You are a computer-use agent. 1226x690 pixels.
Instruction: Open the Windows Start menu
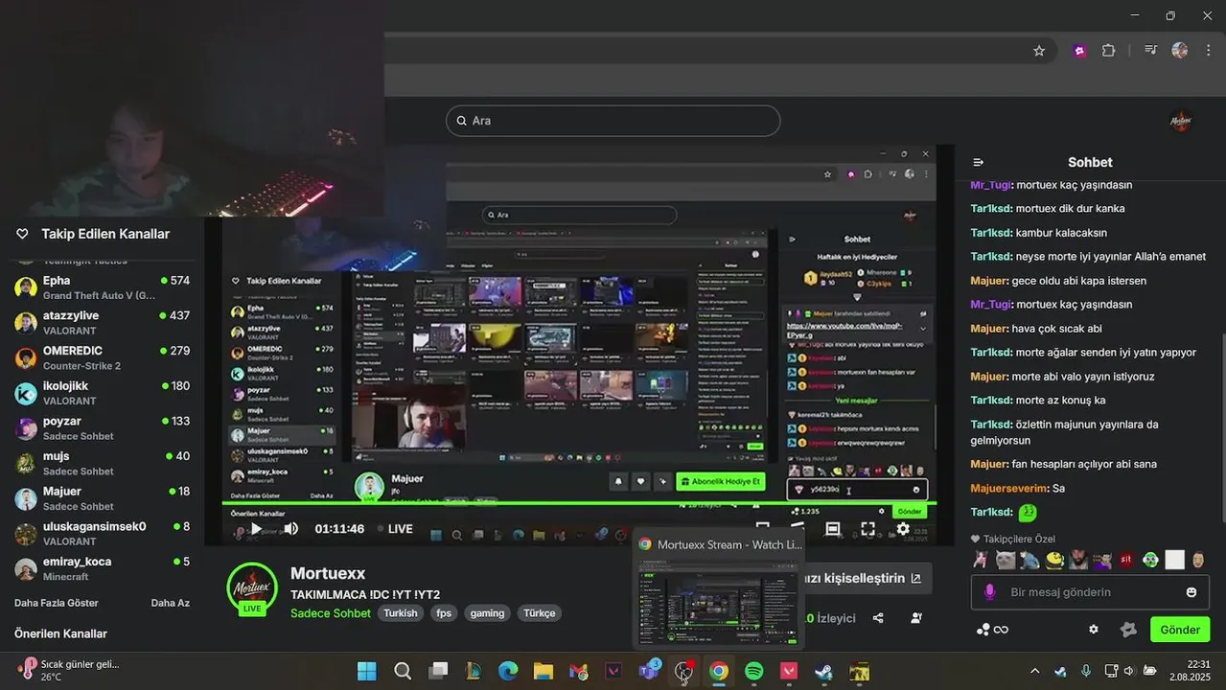367,671
